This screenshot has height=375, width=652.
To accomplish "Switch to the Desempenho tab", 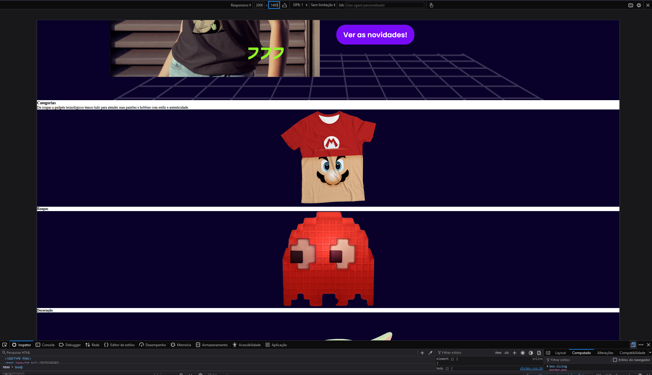I will coord(153,345).
